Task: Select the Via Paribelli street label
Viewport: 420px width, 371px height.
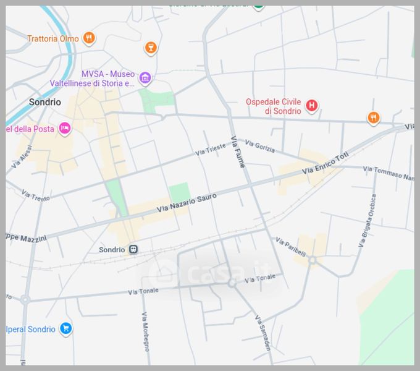Action: [290, 245]
